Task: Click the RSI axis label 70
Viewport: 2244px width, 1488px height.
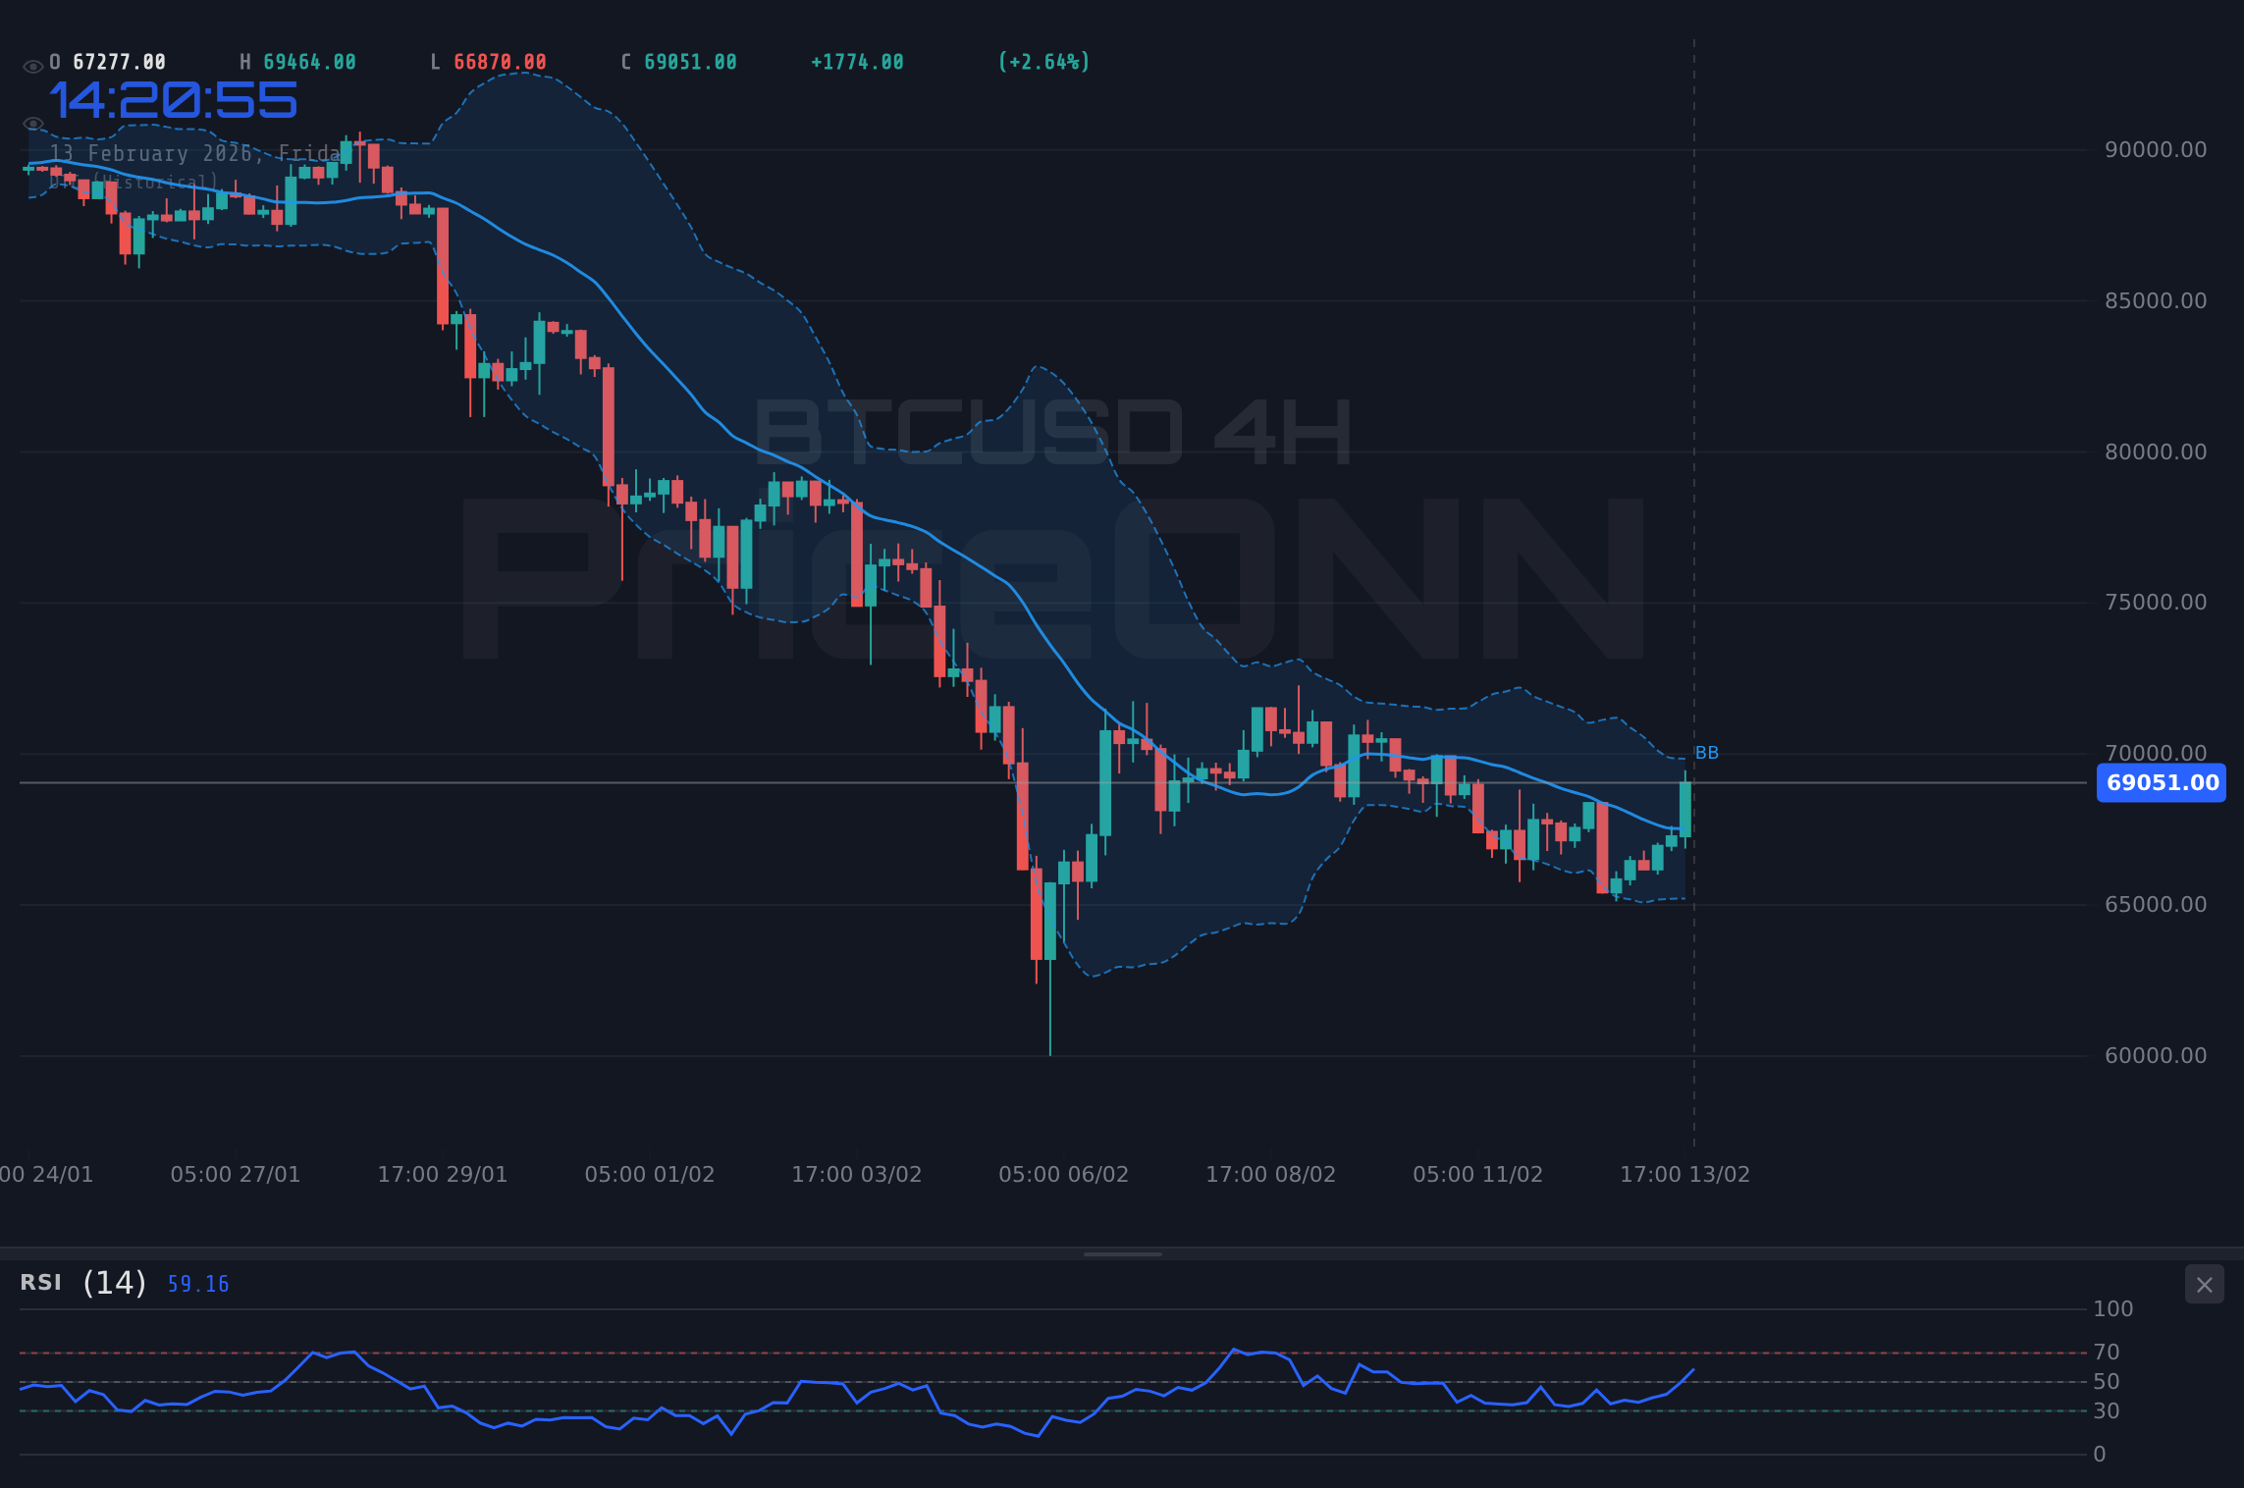Action: click(2107, 1353)
